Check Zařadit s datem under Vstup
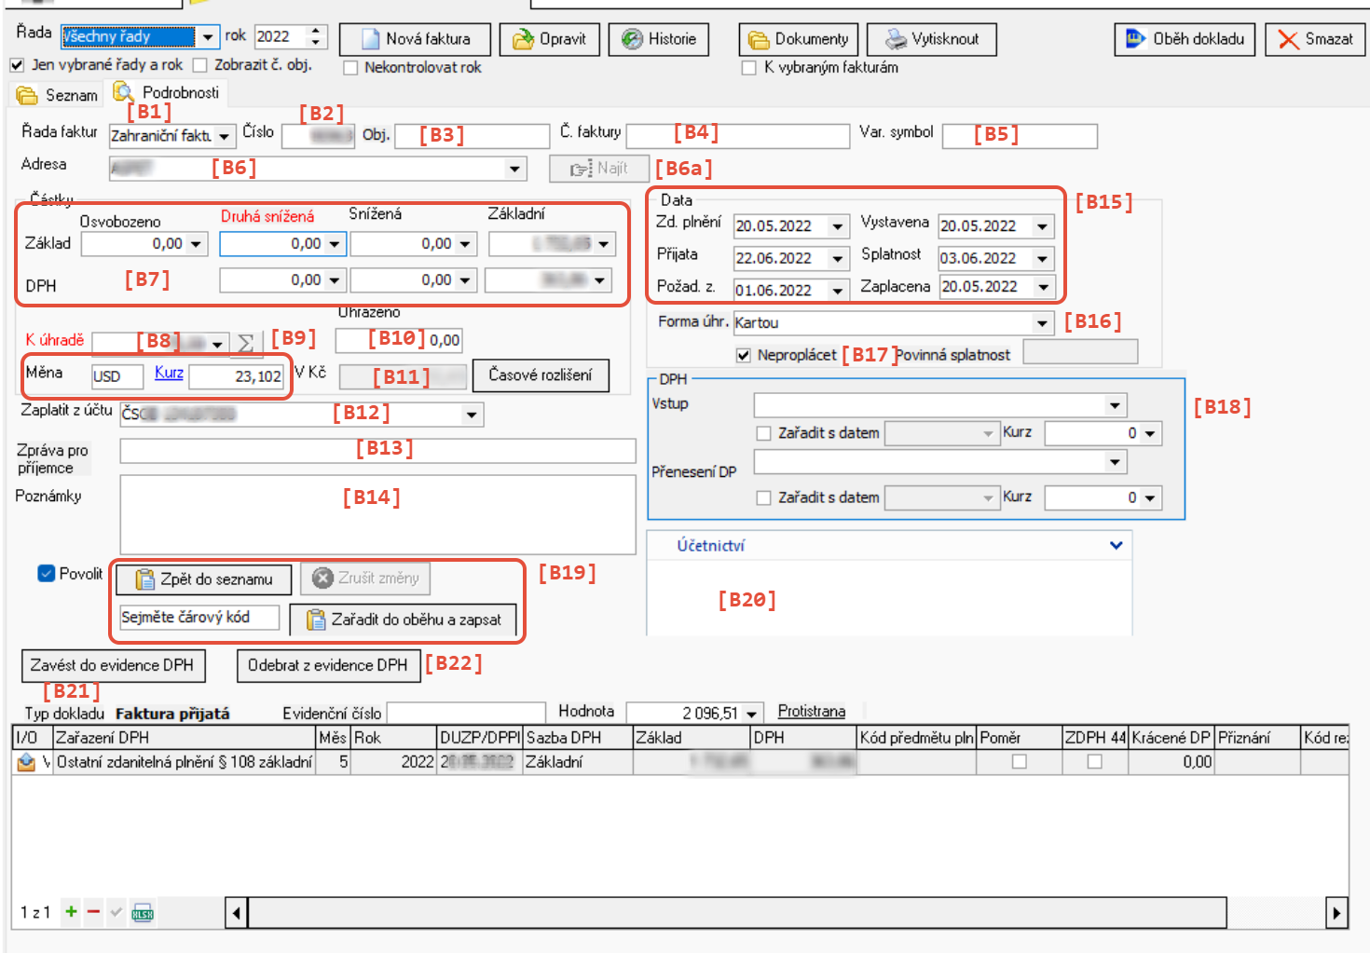The height and width of the screenshot is (953, 1370). coord(763,433)
